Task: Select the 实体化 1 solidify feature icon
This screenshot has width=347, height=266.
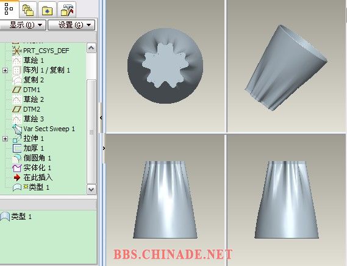Action: (x=17, y=168)
